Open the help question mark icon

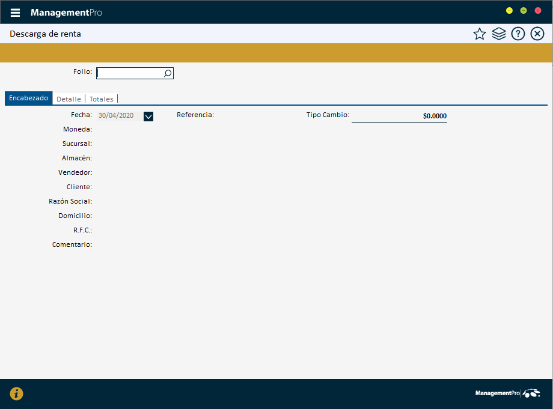518,34
